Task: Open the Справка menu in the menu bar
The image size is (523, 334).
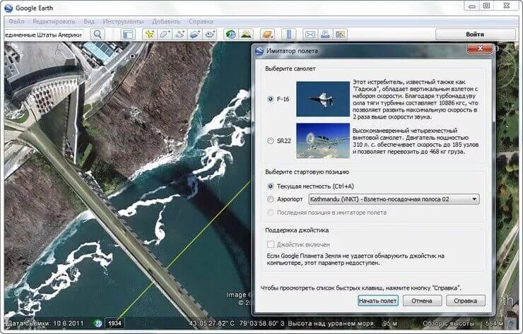Action: (201, 21)
